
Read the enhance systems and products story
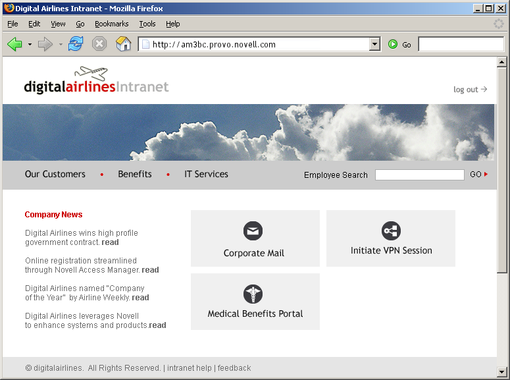pyautogui.click(x=157, y=325)
